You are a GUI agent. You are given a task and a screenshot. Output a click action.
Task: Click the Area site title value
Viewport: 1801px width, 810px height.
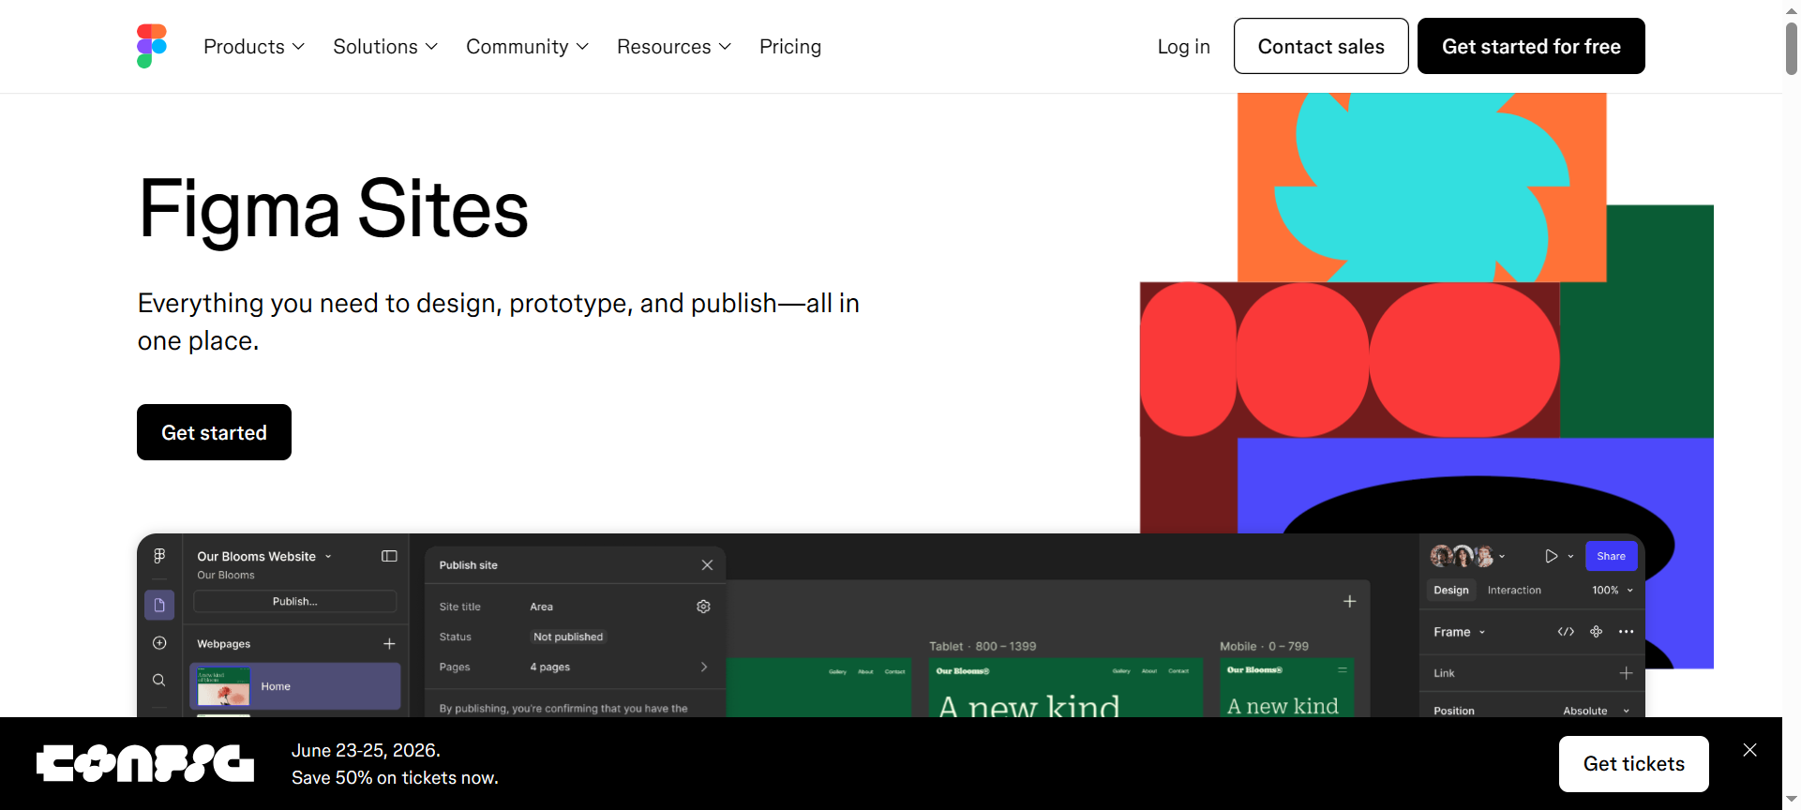541,607
